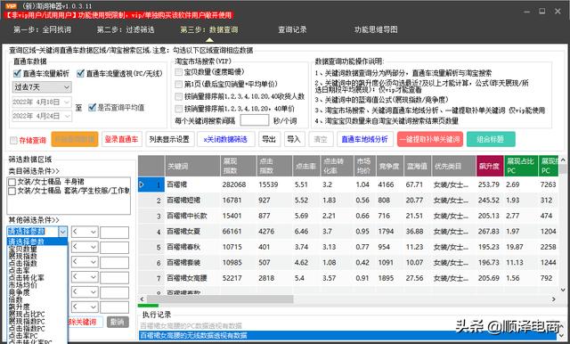570x344 pixels.
Task: Click the 导入 import button
Action: [x=294, y=139]
